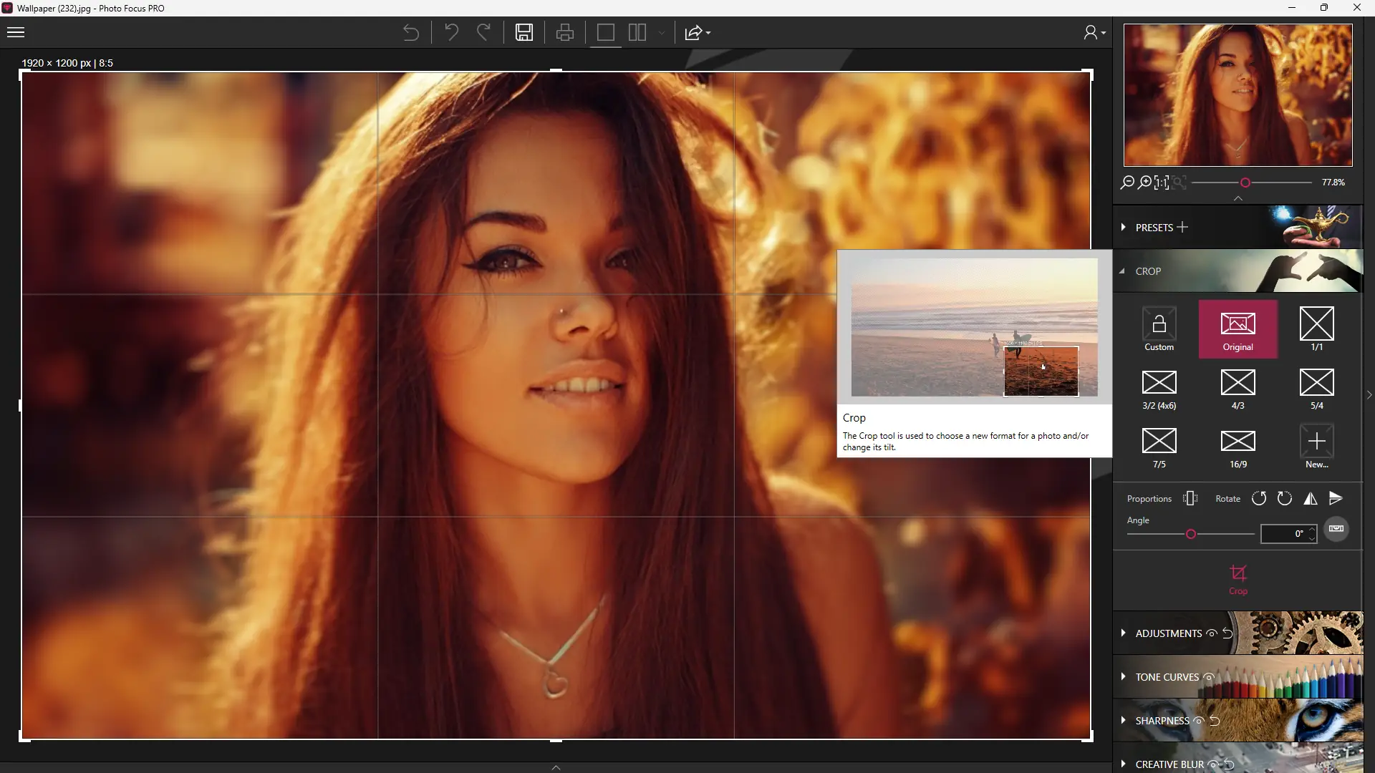Flip image horizontally with mirror icon
The image size is (1375, 773).
coord(1311,499)
